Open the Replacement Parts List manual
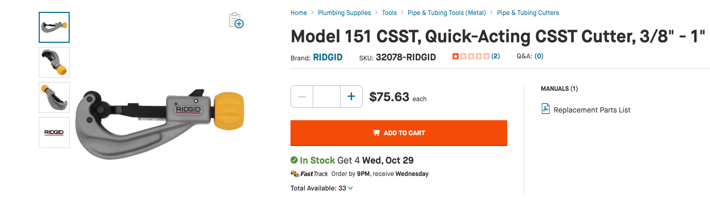The image size is (710, 210). coord(592,110)
